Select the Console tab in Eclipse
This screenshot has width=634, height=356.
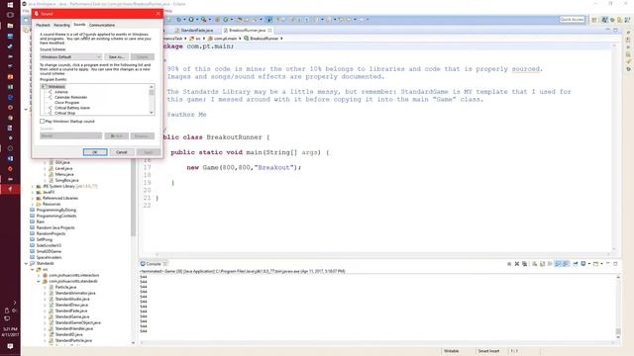154,264
